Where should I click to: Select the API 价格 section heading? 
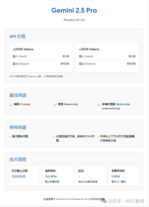(17, 36)
